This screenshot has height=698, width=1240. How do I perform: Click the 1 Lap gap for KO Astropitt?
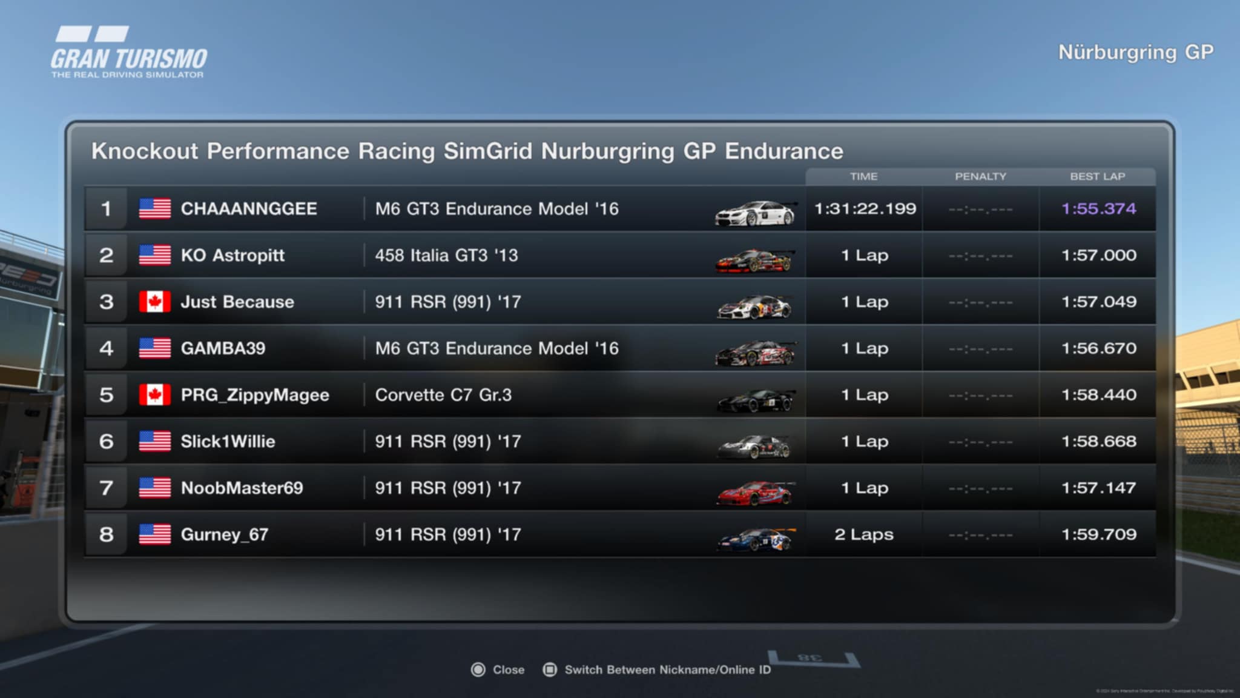(x=865, y=255)
